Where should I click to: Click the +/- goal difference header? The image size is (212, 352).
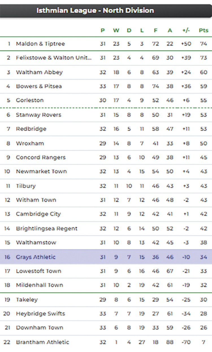coord(186,31)
